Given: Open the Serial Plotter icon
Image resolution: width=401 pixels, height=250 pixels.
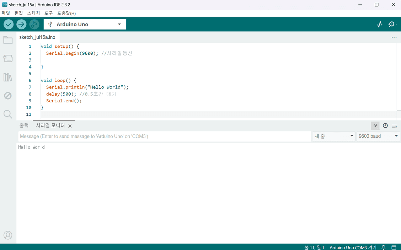Looking at the screenshot, I should coord(380,24).
